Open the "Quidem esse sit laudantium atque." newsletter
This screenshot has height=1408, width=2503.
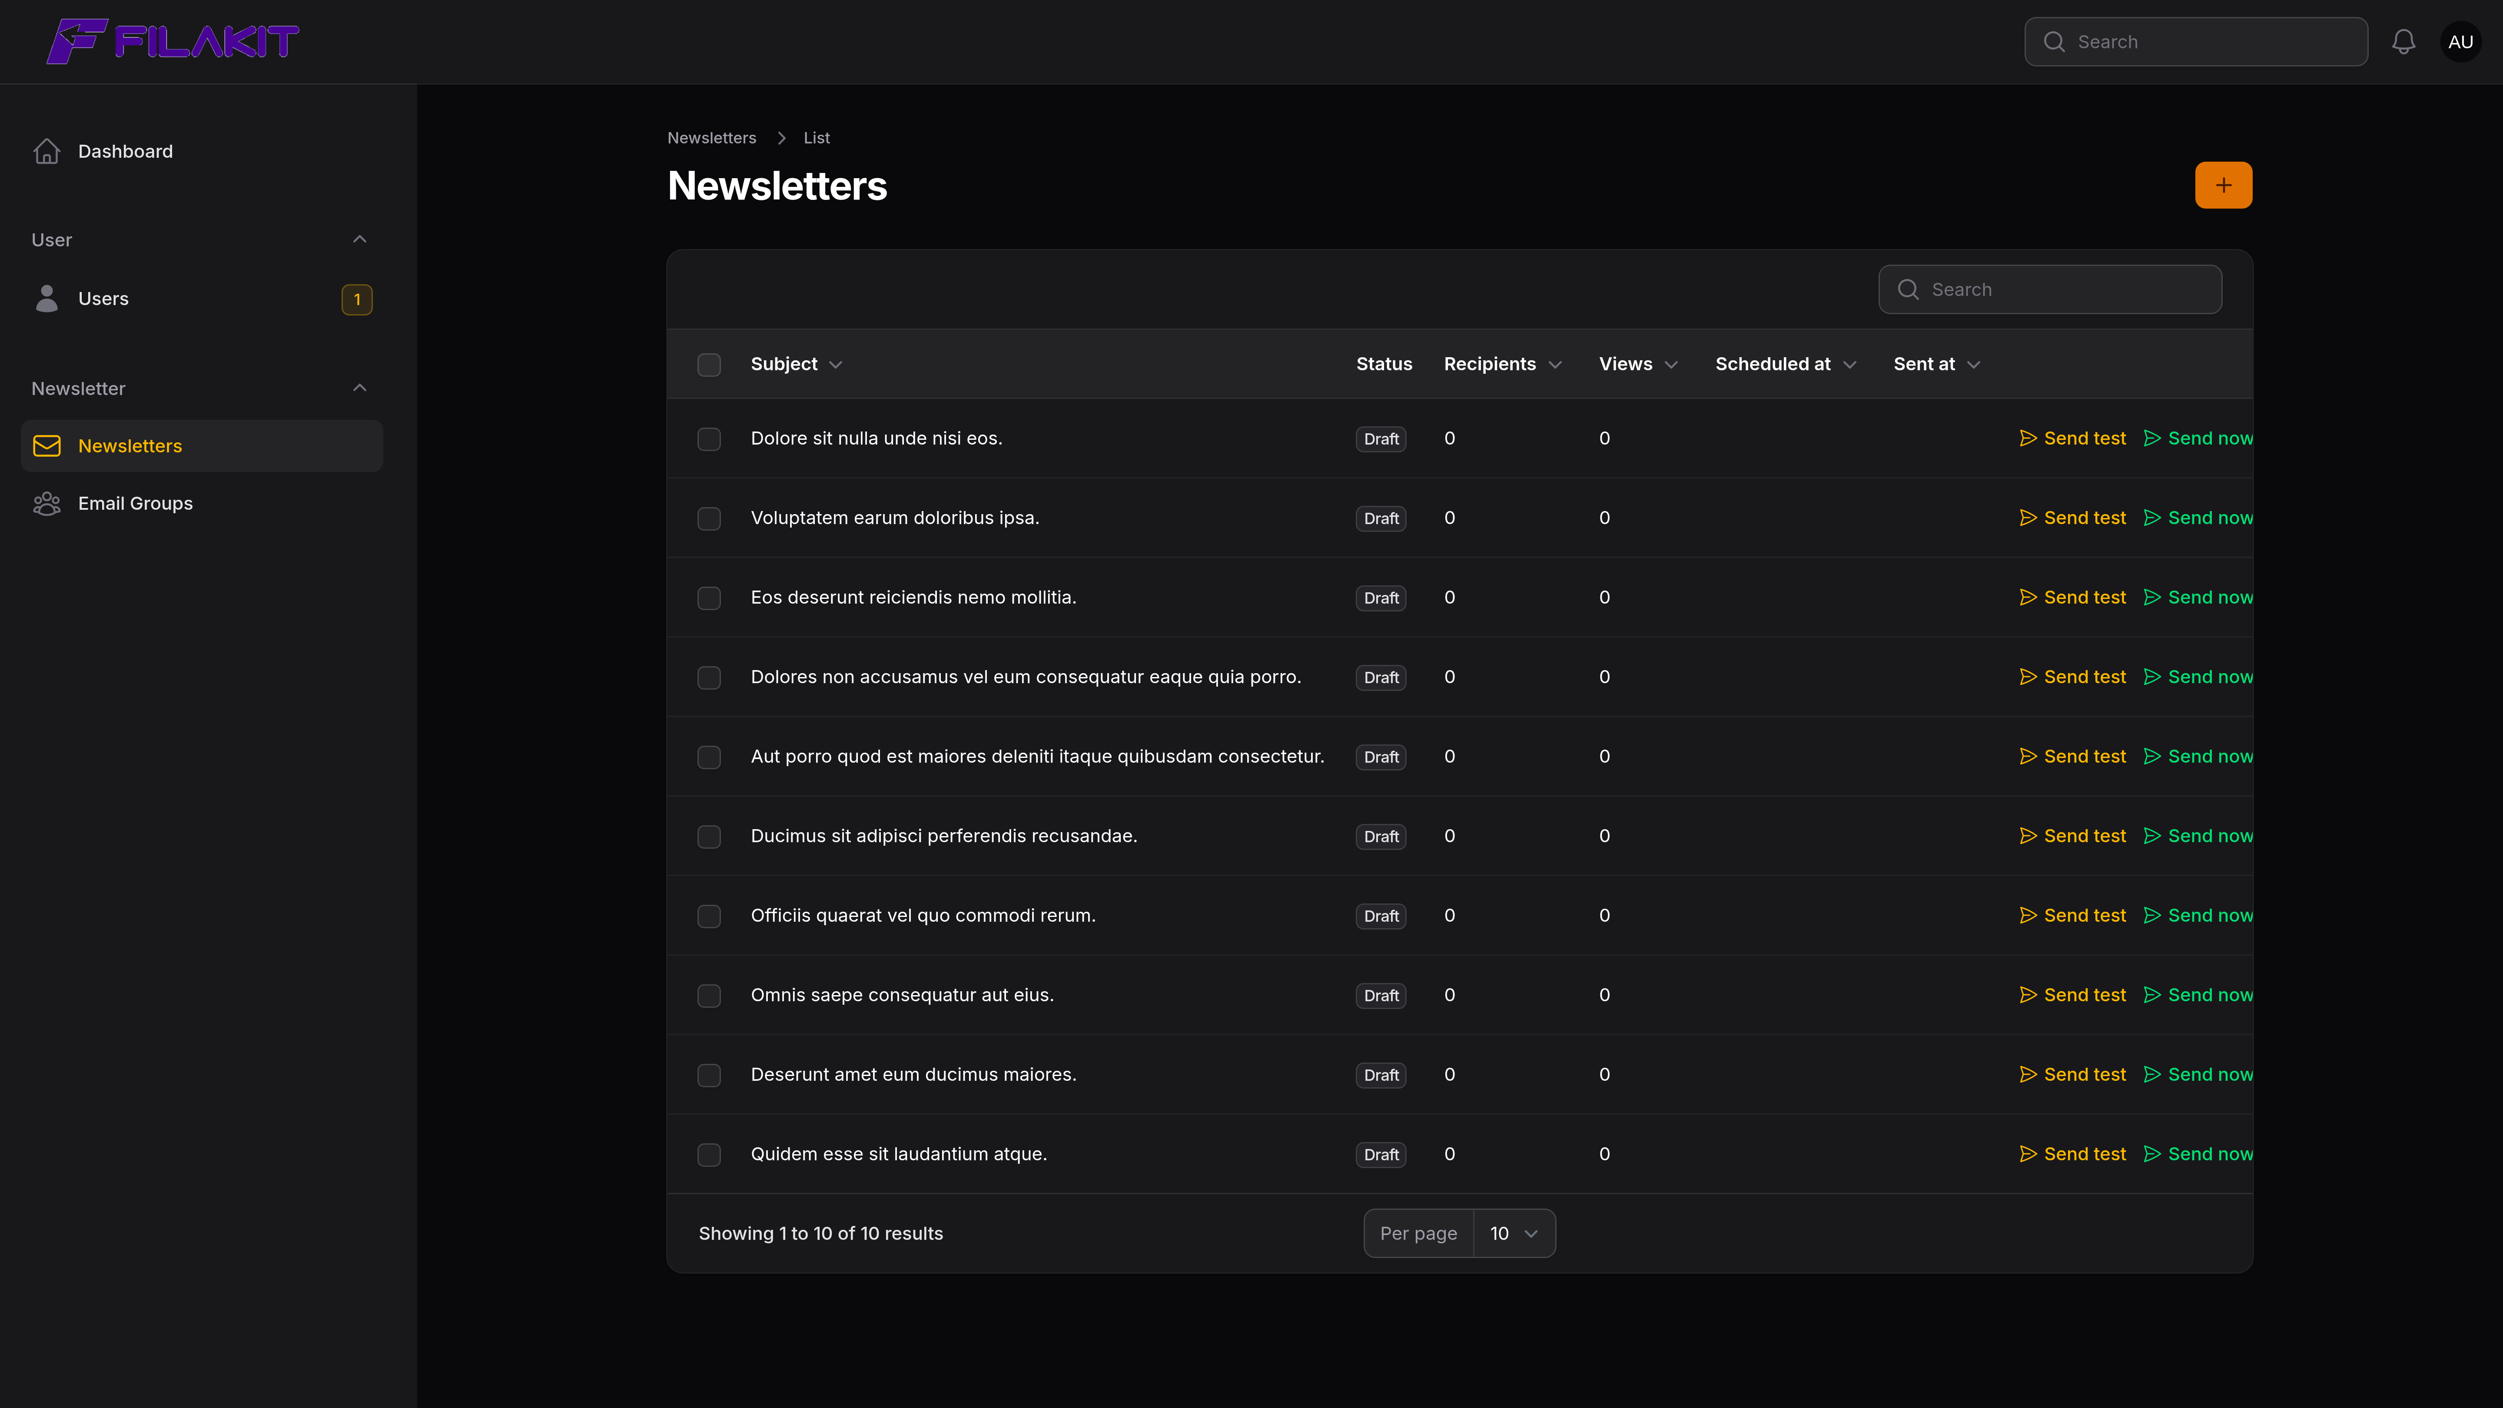899,1154
